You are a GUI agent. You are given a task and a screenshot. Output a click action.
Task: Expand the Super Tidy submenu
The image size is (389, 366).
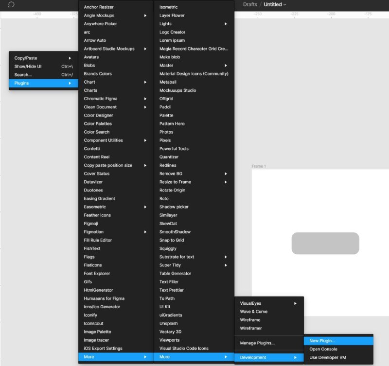(x=194, y=265)
